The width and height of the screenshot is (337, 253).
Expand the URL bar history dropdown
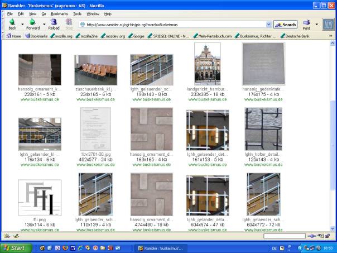tap(269, 25)
